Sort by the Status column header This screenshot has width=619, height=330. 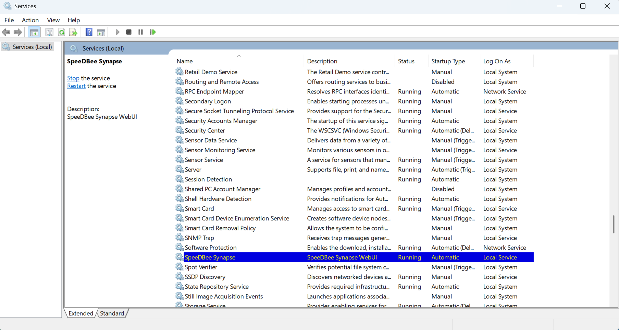[x=406, y=61]
